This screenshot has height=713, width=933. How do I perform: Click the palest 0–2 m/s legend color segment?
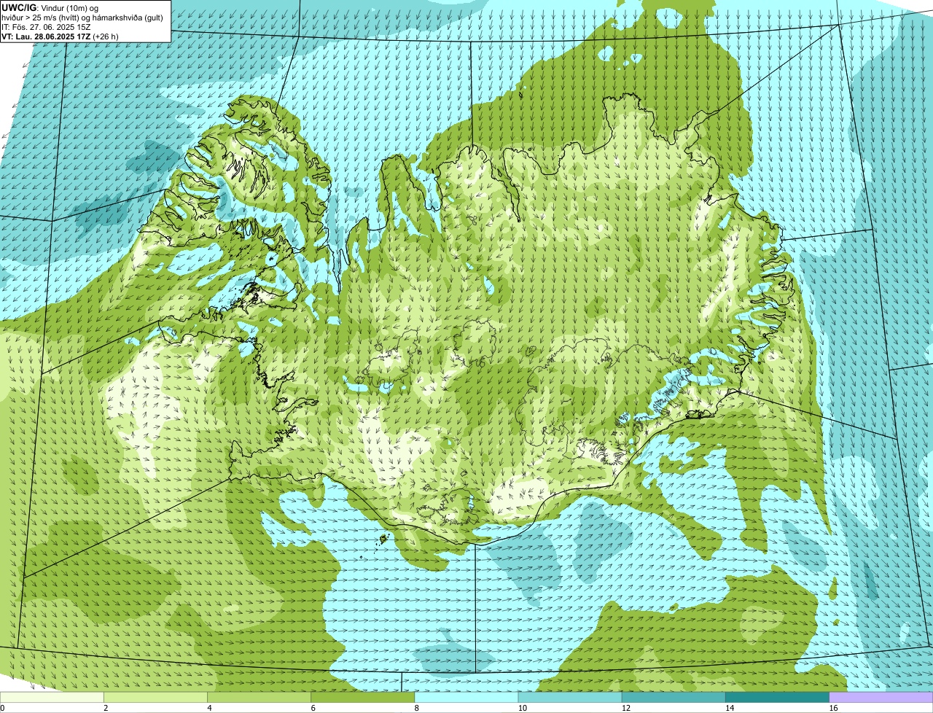click(x=52, y=697)
